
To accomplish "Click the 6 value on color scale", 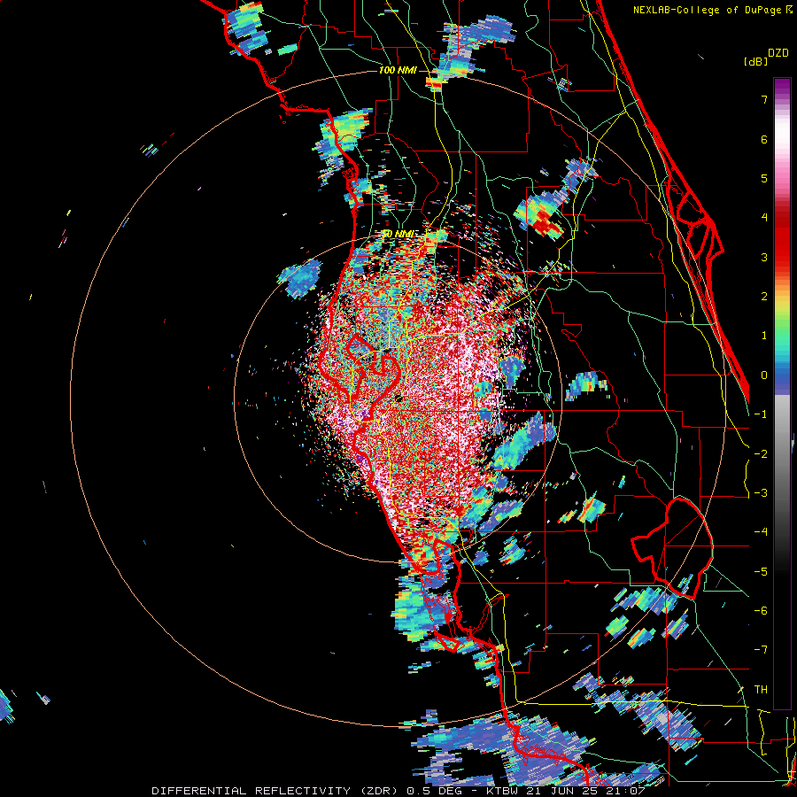I will 764,139.
